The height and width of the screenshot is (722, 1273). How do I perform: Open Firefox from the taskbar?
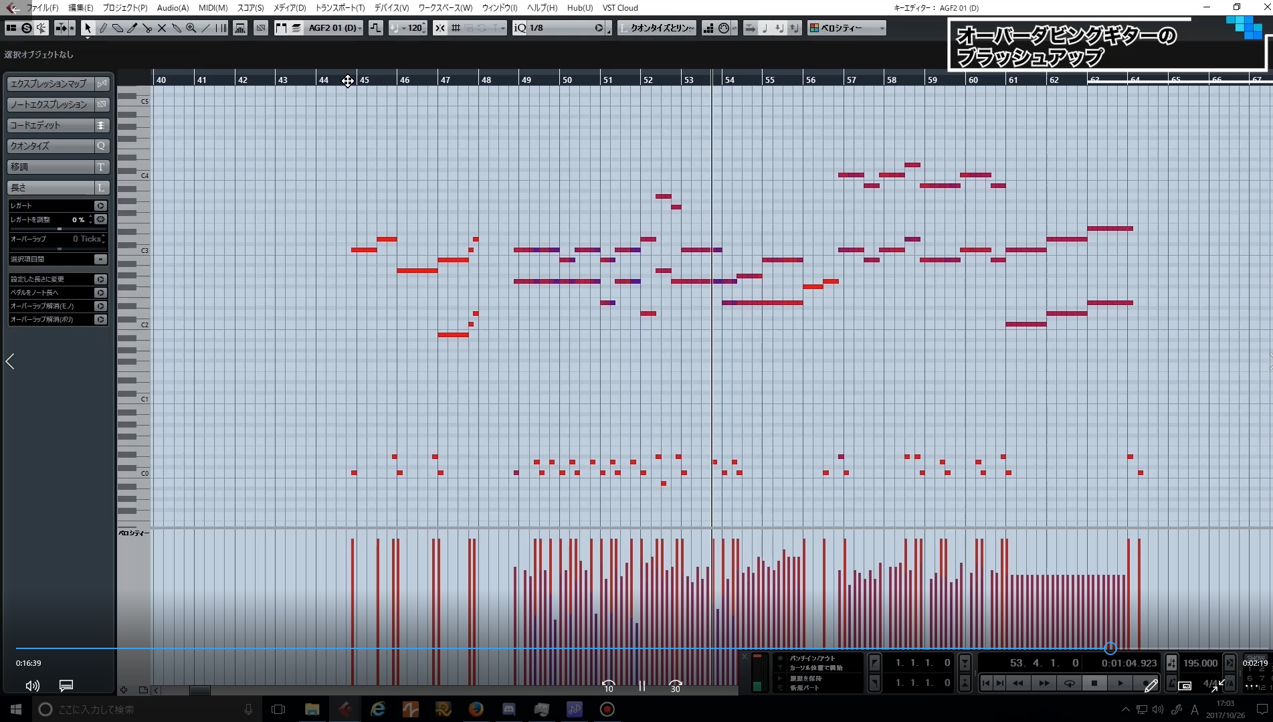click(x=476, y=709)
